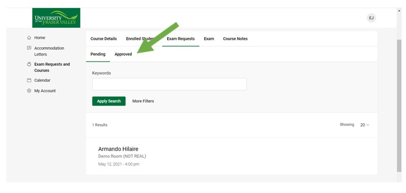Image resolution: width=406 pixels, height=193 pixels.
Task: Open My Account settings link
Action: (45, 91)
